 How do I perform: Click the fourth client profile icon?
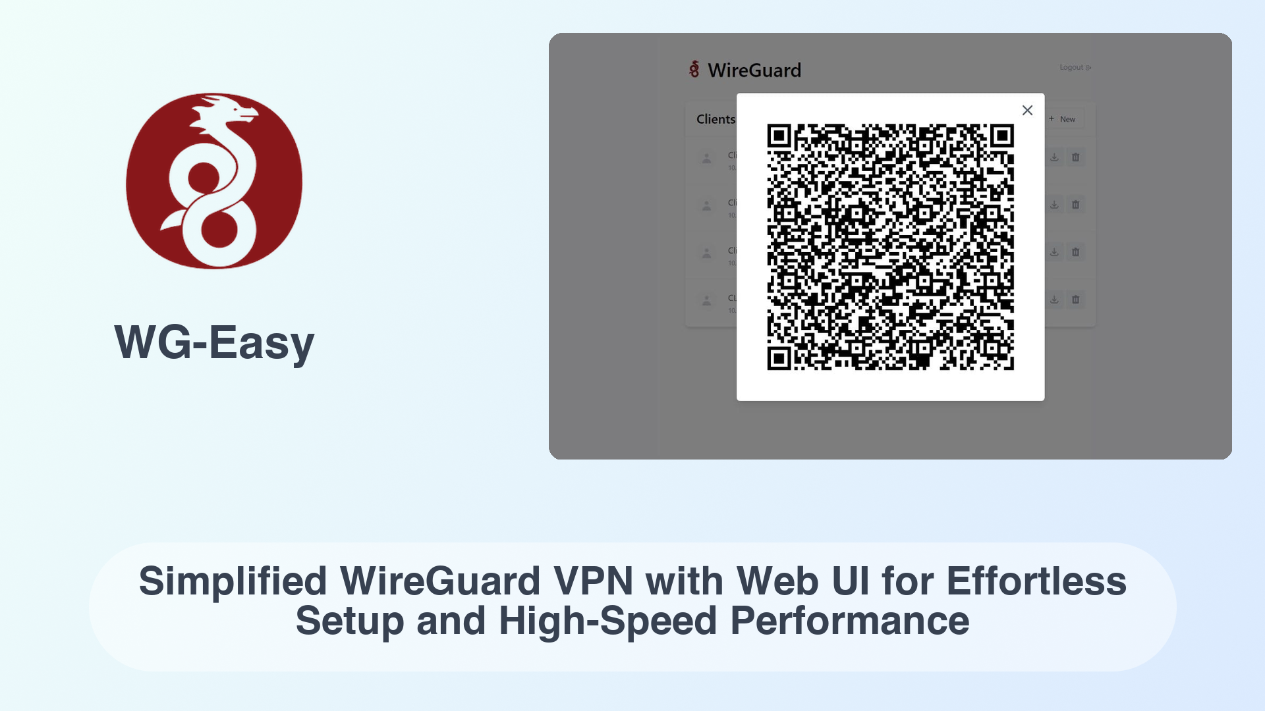tap(706, 300)
